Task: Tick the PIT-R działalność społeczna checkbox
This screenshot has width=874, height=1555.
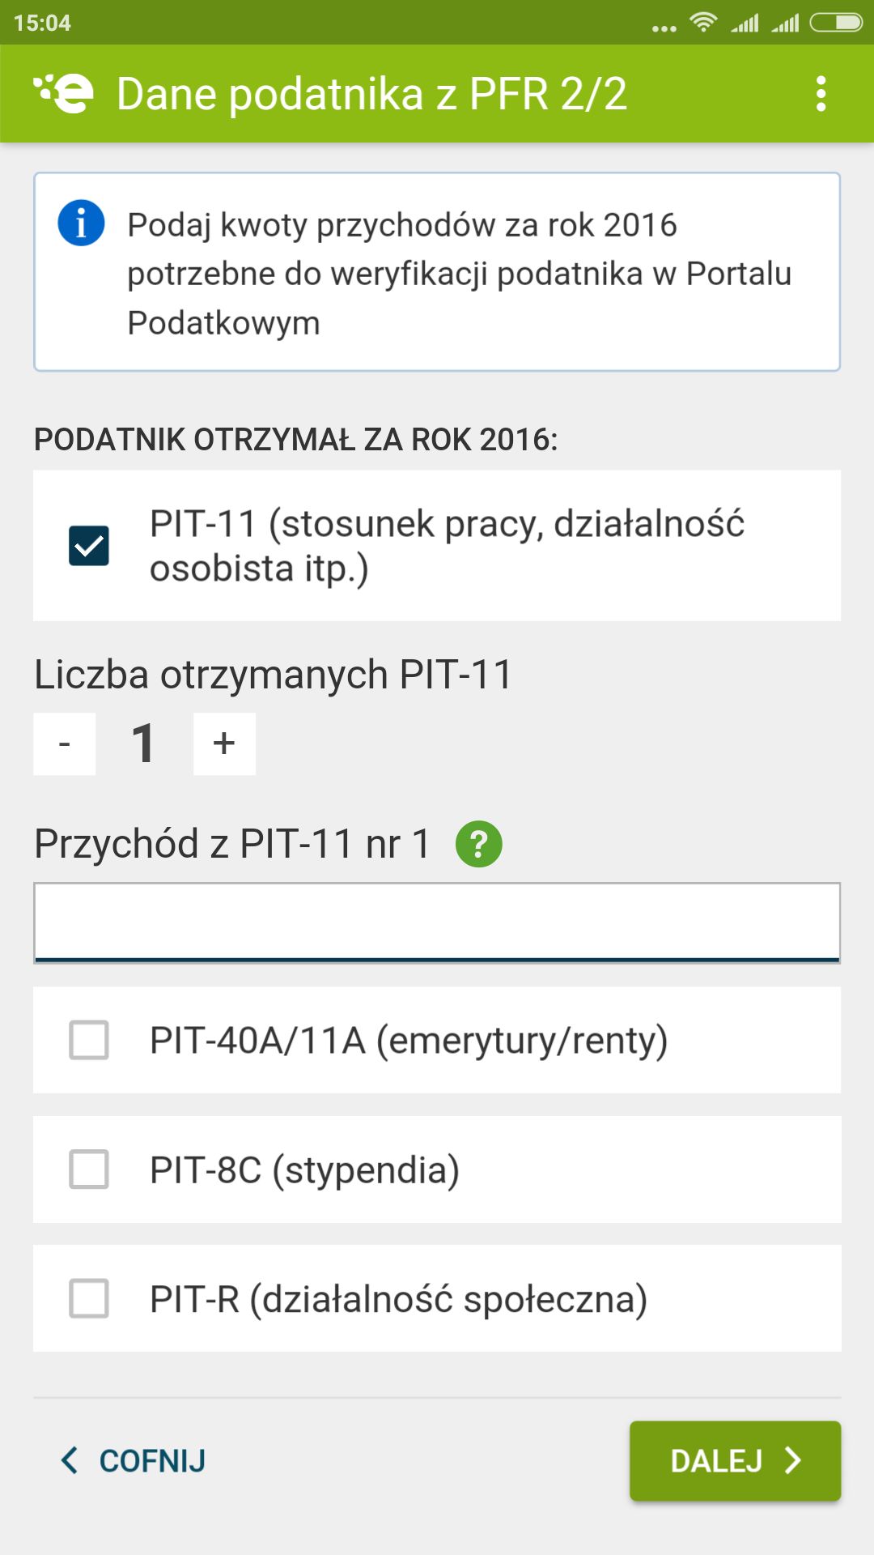Action: 89,1298
